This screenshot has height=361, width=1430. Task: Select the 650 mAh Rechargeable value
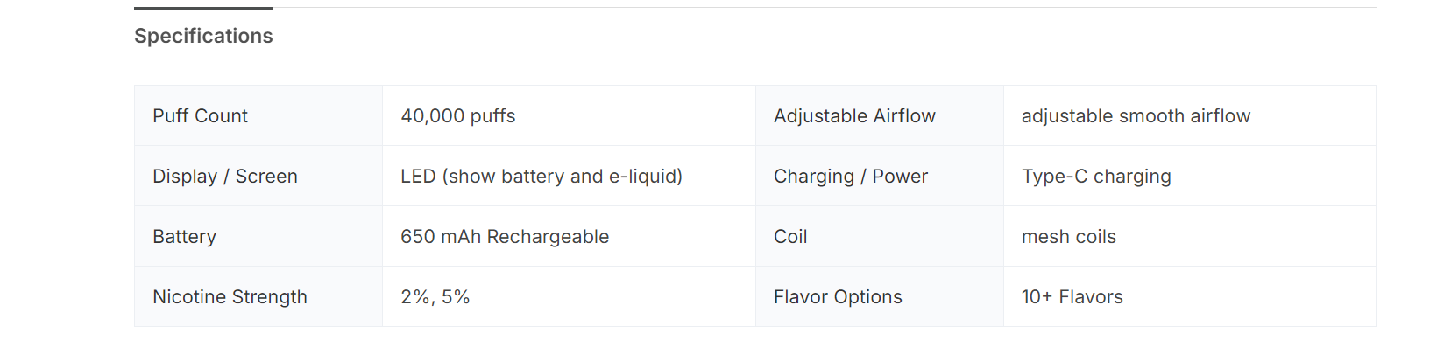tap(505, 237)
